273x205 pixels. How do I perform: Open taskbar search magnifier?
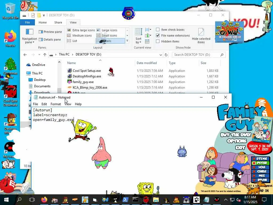pos(19,200)
